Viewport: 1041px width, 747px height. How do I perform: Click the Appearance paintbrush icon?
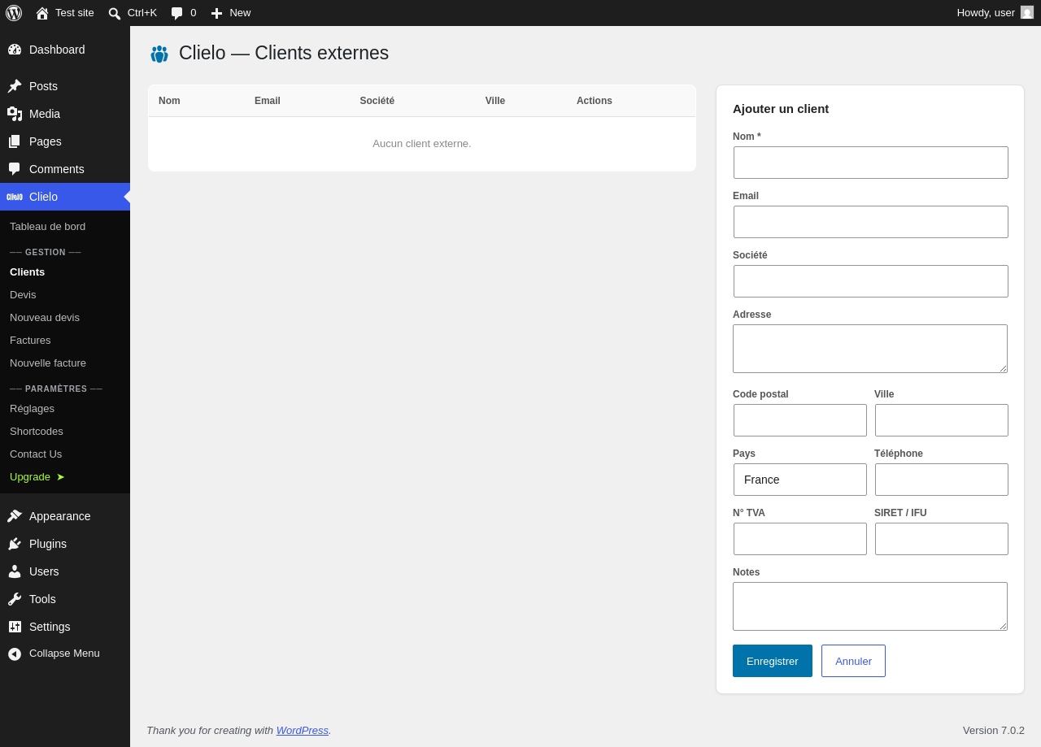(15, 516)
